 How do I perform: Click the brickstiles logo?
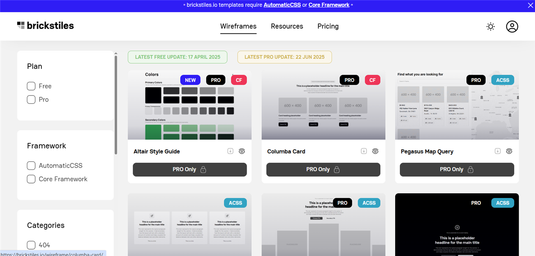pos(45,26)
